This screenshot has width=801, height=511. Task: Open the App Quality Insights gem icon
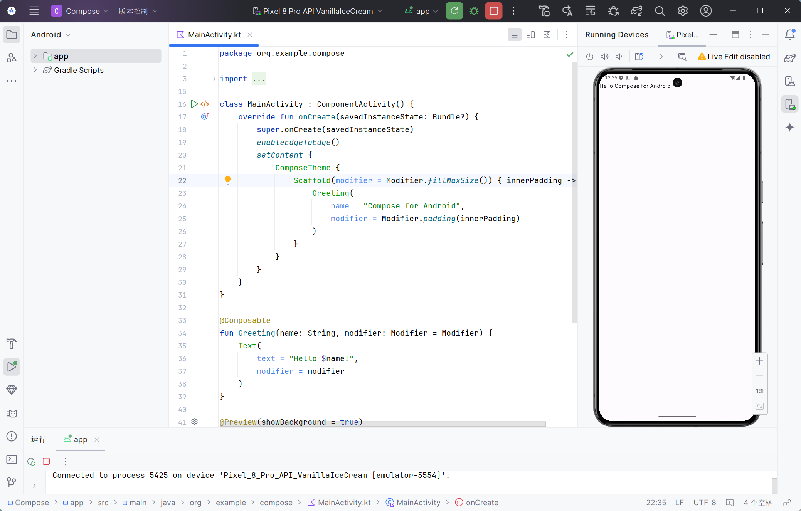pyautogui.click(x=12, y=390)
